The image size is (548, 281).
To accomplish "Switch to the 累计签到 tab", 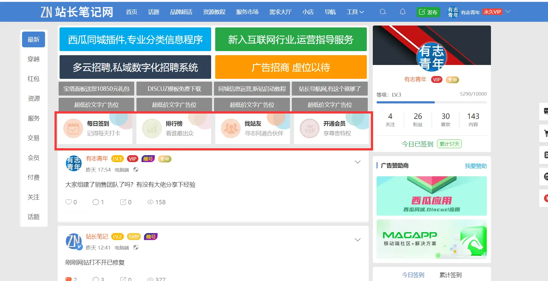I will 450,275.
